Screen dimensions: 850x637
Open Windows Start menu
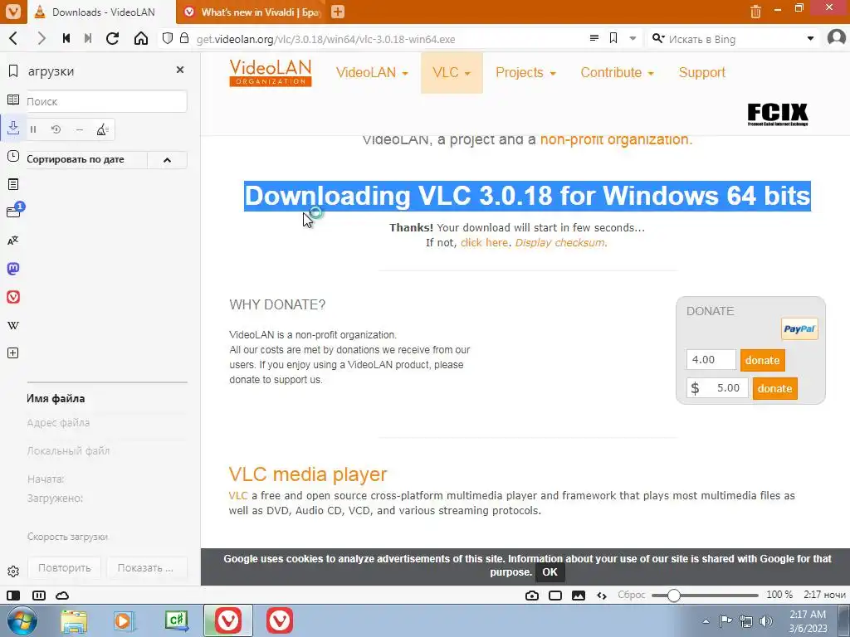[x=22, y=620]
